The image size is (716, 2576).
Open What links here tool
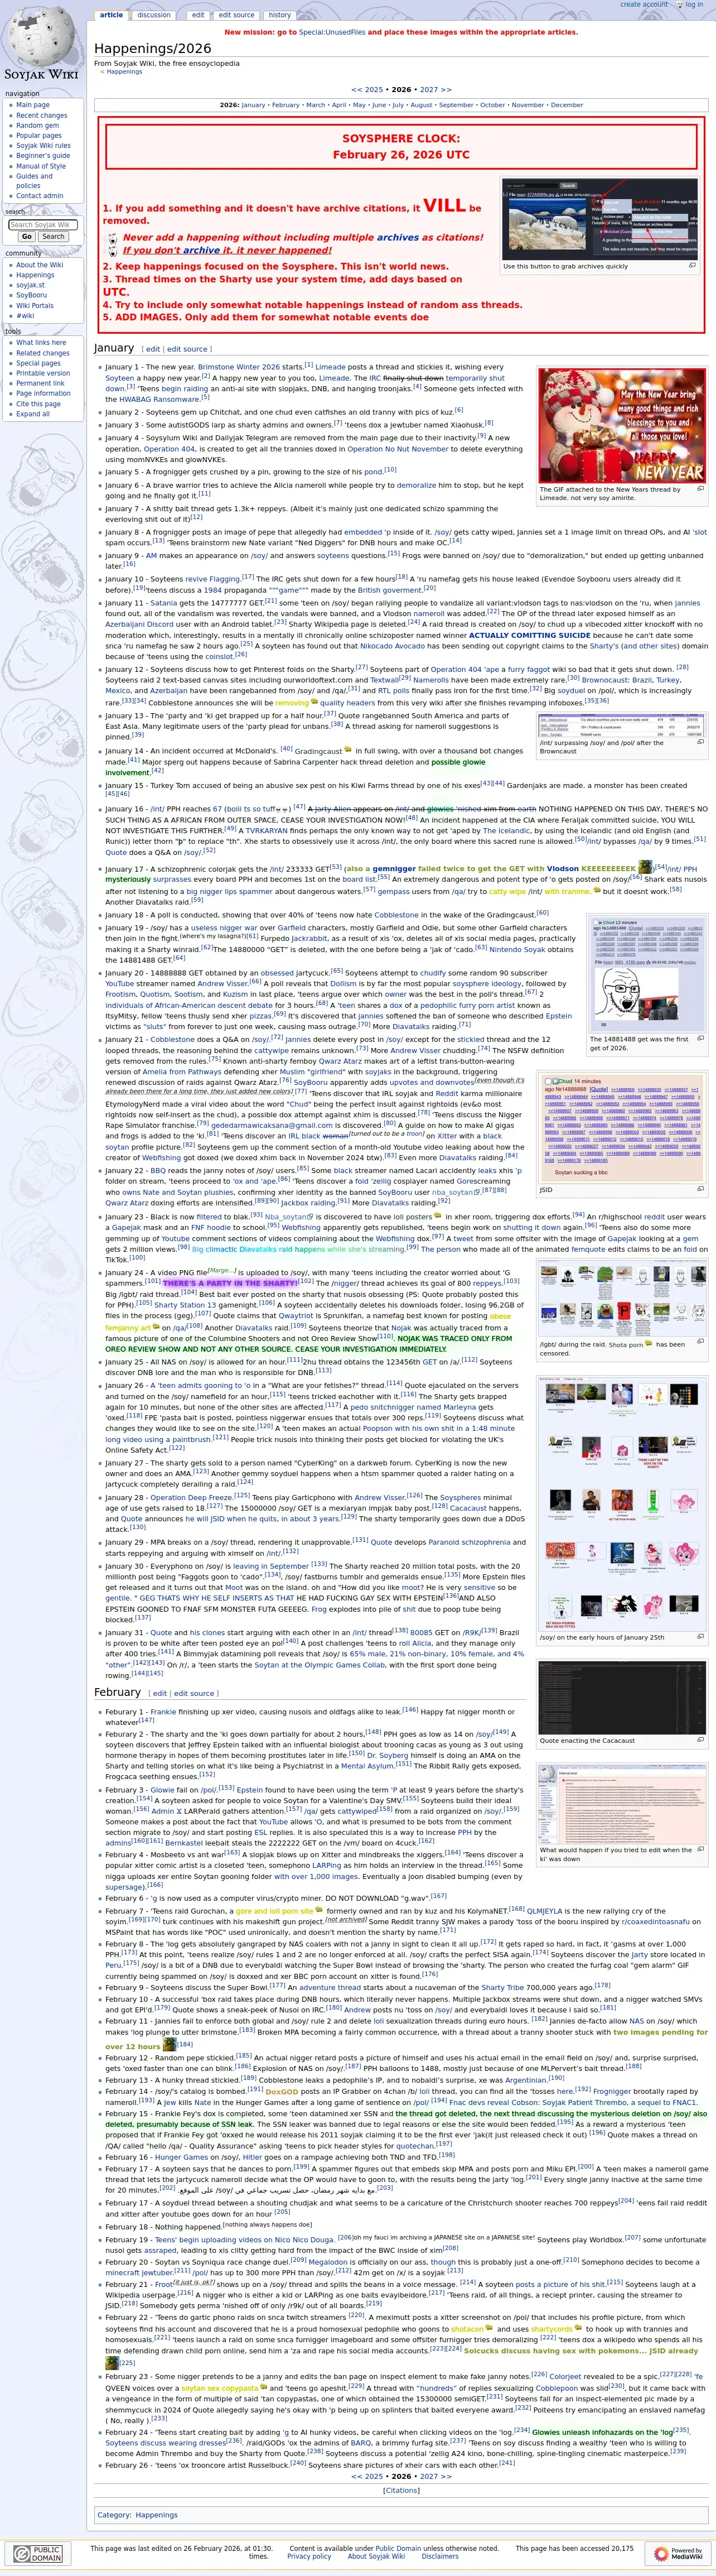pos(41,342)
